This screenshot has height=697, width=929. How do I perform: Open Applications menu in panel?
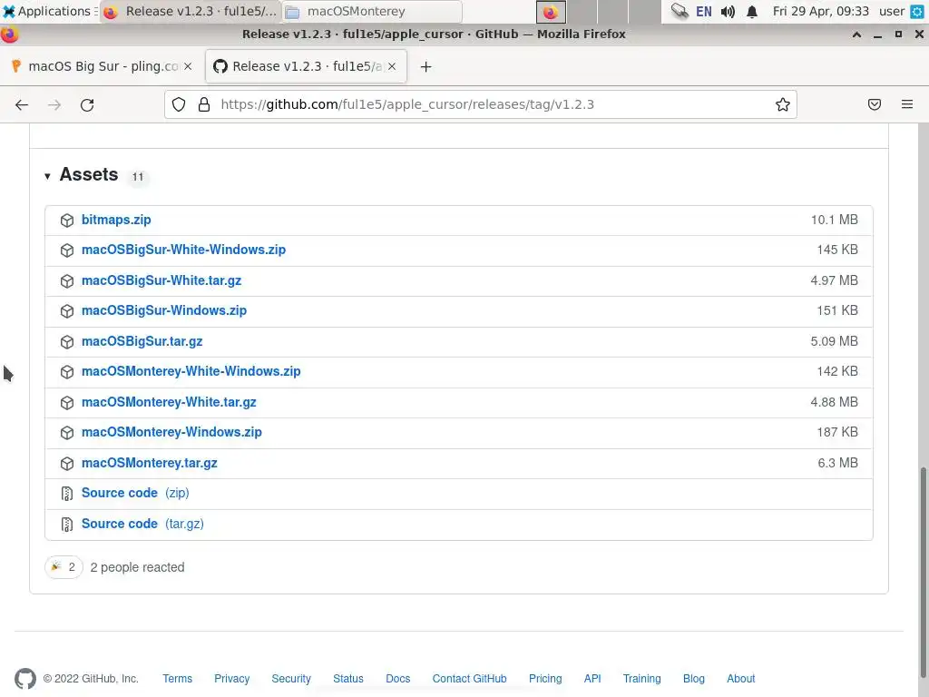pyautogui.click(x=49, y=11)
